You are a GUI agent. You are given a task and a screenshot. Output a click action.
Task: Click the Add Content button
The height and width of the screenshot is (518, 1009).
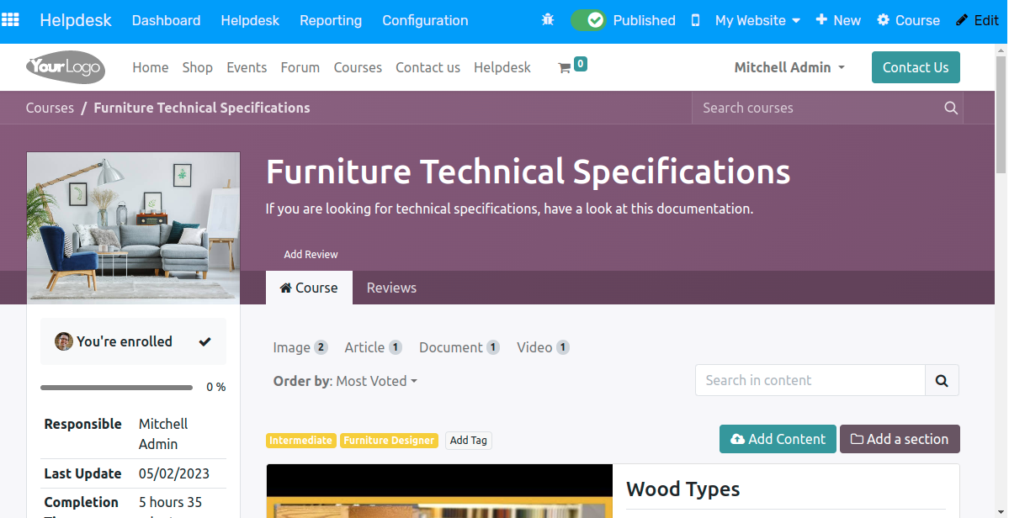[778, 439]
